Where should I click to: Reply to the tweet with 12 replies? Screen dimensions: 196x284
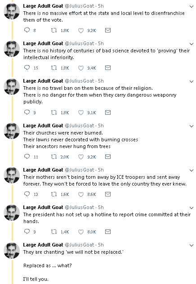tap(27, 194)
